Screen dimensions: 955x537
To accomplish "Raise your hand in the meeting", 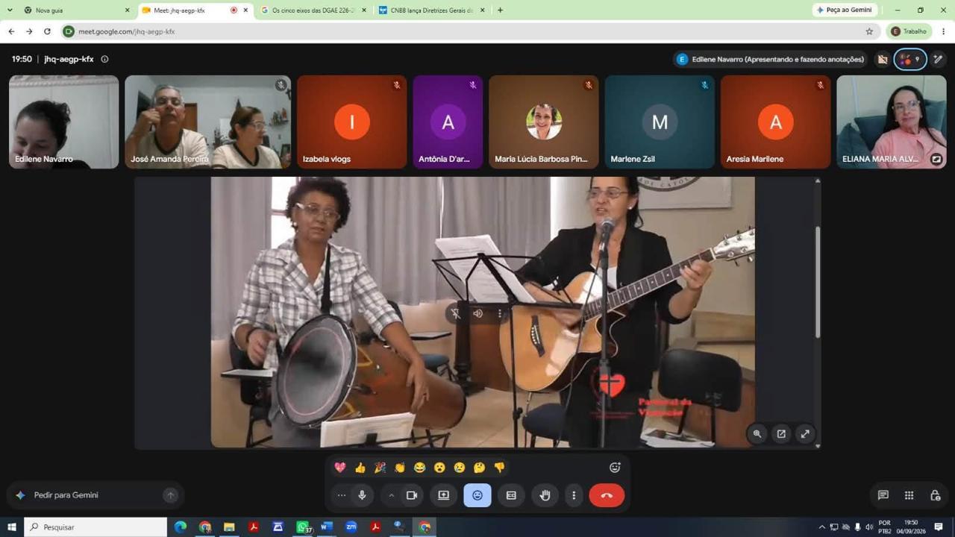I will pos(545,495).
